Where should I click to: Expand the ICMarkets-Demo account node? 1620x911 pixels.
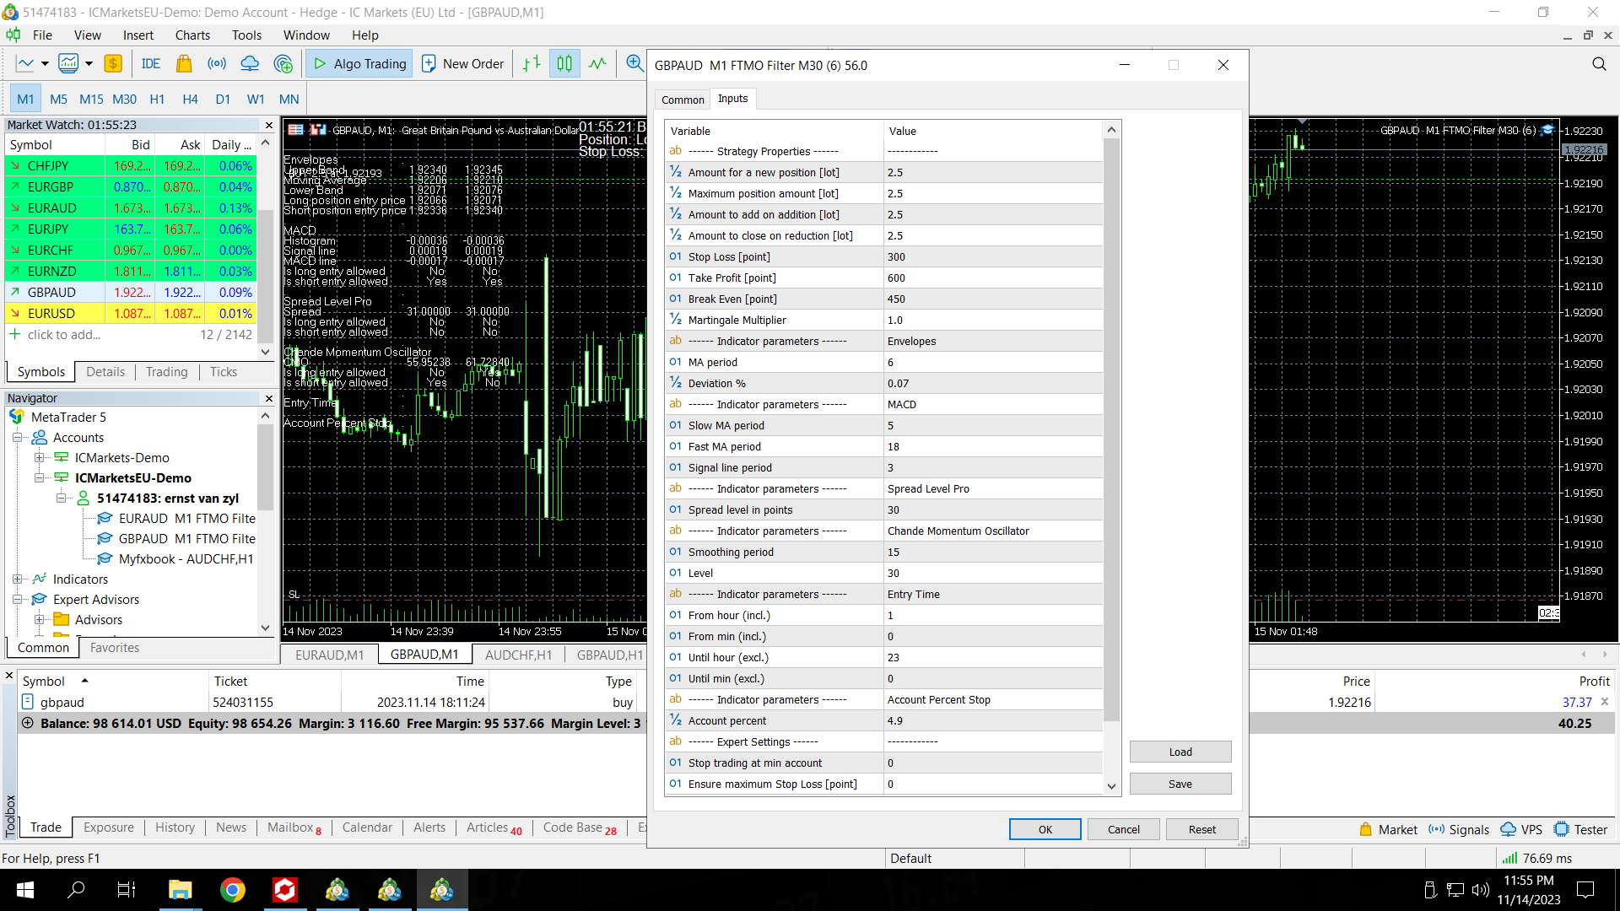pos(39,457)
